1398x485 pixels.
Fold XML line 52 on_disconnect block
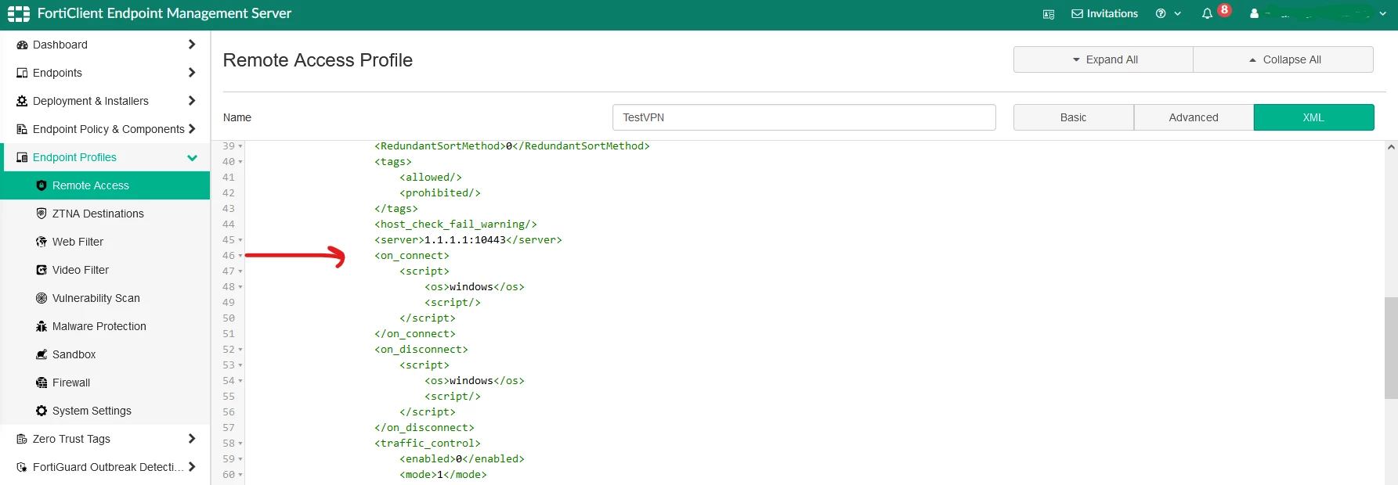click(240, 350)
